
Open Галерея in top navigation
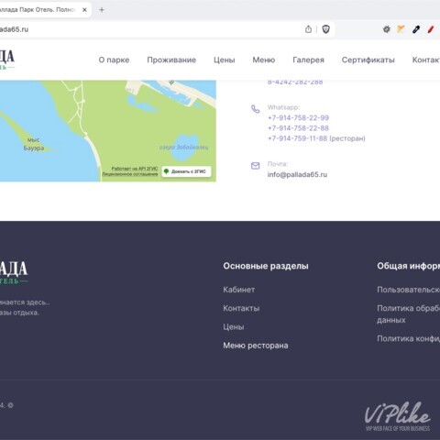(x=308, y=60)
